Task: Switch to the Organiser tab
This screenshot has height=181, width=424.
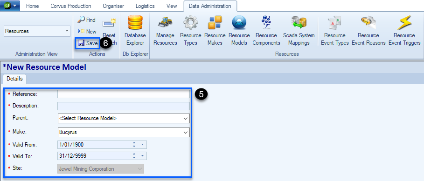Action: click(113, 6)
